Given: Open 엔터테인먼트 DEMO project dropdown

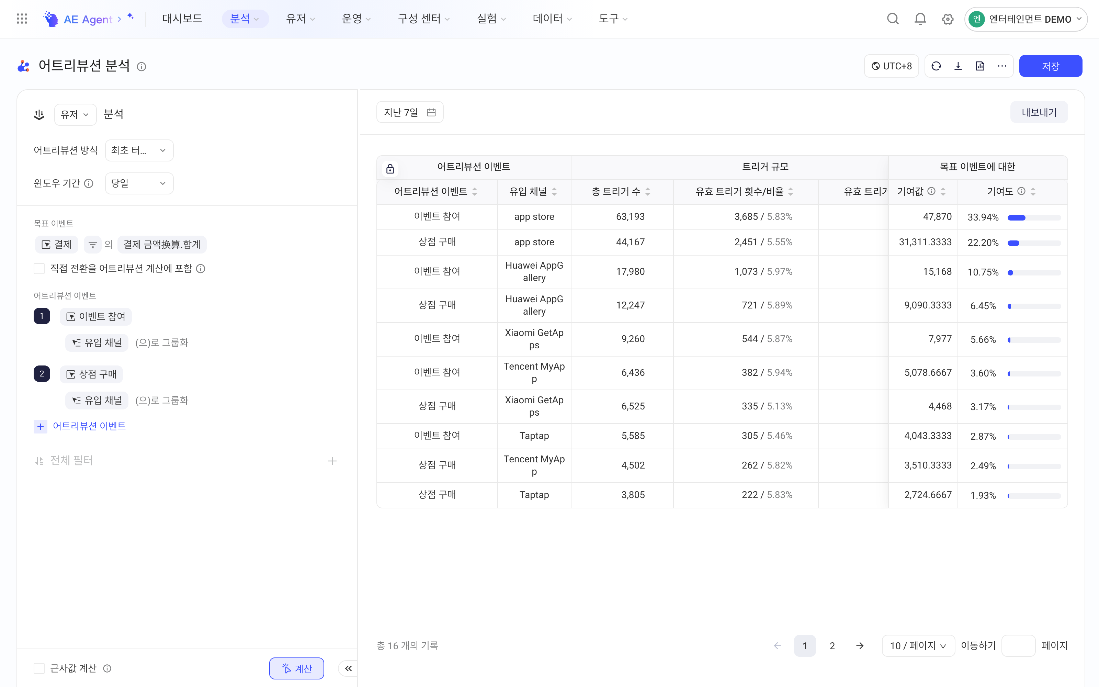Looking at the screenshot, I should tap(1026, 19).
